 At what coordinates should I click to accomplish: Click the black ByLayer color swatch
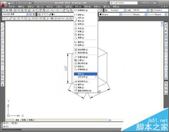(x=100, y=14)
